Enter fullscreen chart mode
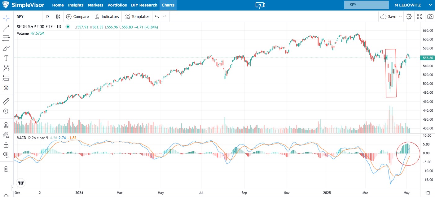This screenshot has width=435, height=197. click(420, 16)
